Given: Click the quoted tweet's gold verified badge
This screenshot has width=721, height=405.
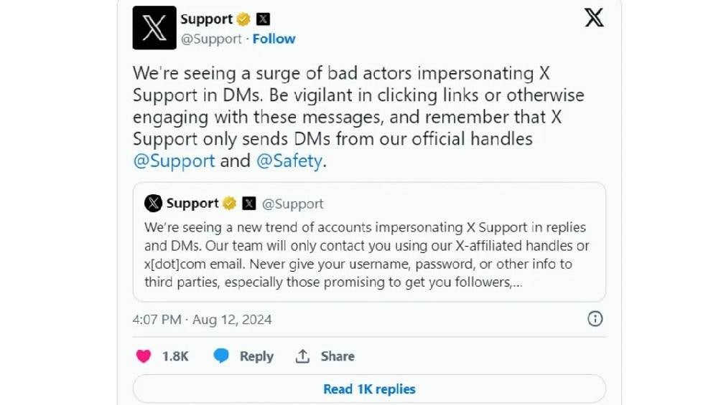Looking at the screenshot, I should pos(229,204).
